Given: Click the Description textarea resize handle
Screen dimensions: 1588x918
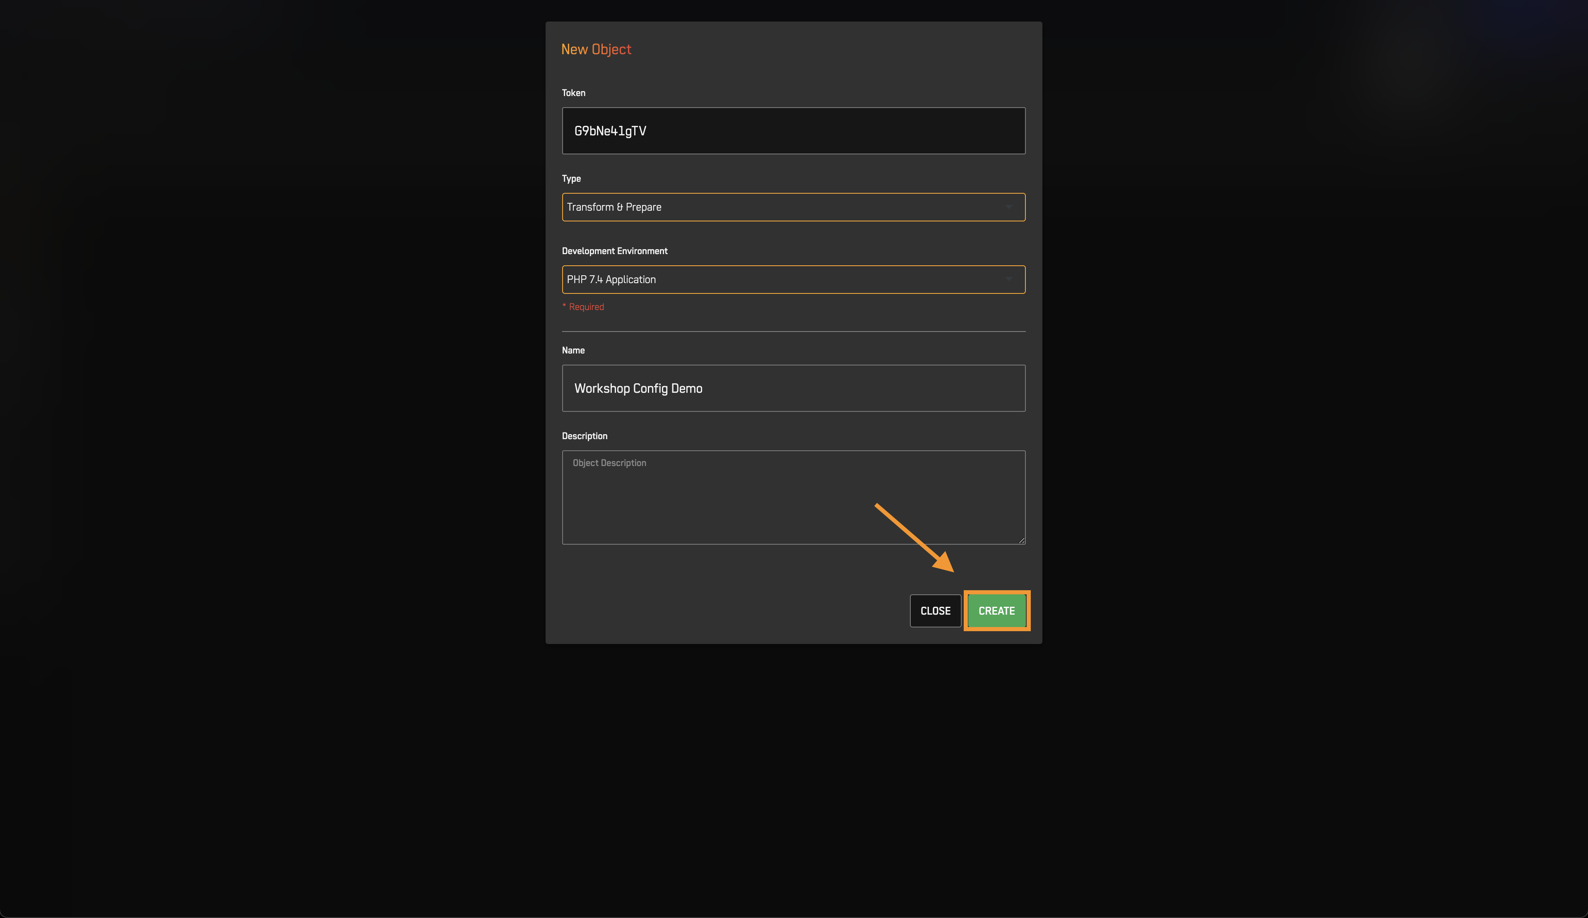Looking at the screenshot, I should coord(1021,540).
